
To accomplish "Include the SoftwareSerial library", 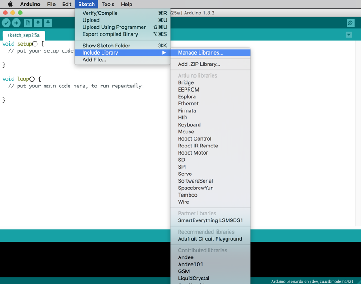I will pyautogui.click(x=210, y=181).
